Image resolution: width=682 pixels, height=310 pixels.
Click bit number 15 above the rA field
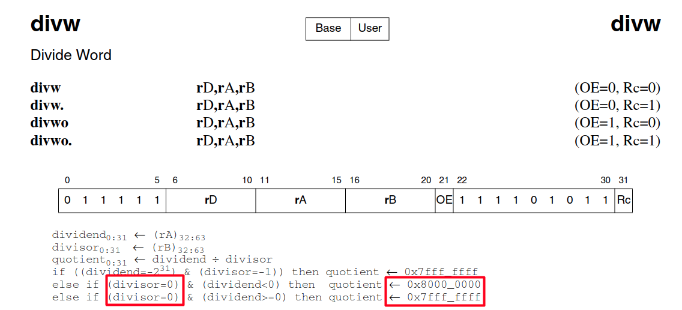337,180
